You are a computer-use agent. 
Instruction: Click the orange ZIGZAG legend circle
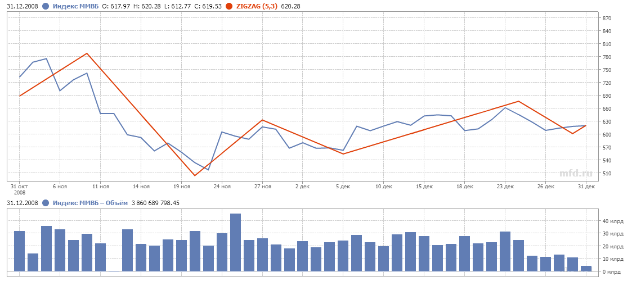point(228,7)
